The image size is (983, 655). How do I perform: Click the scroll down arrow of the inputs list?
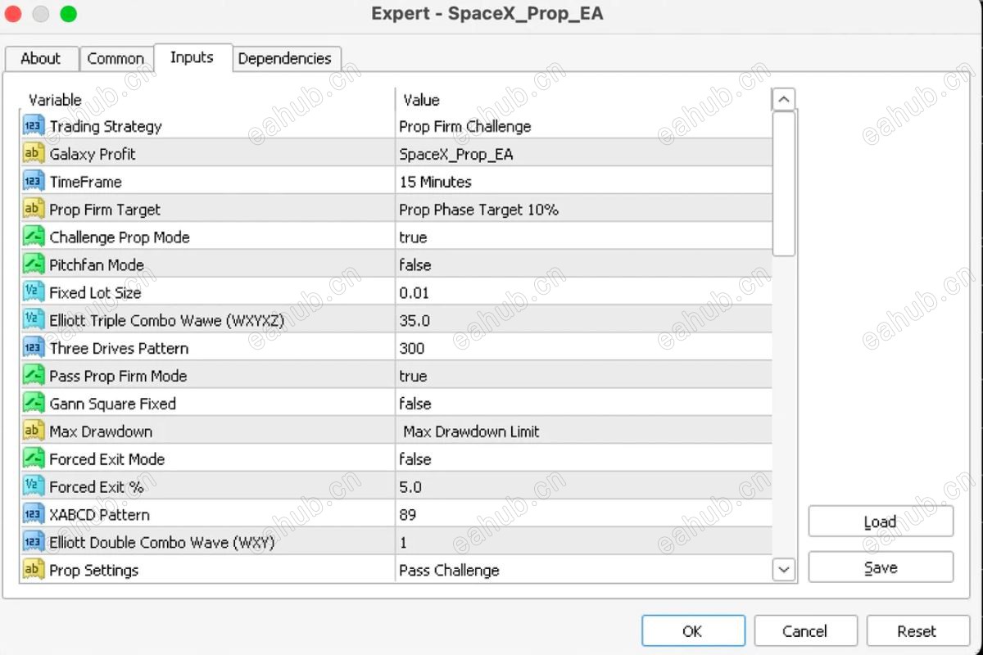[784, 569]
